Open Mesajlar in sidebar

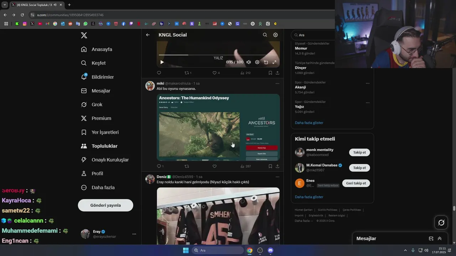(96, 91)
